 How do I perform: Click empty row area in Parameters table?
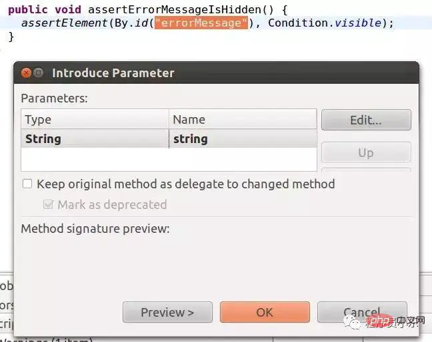pos(169,160)
